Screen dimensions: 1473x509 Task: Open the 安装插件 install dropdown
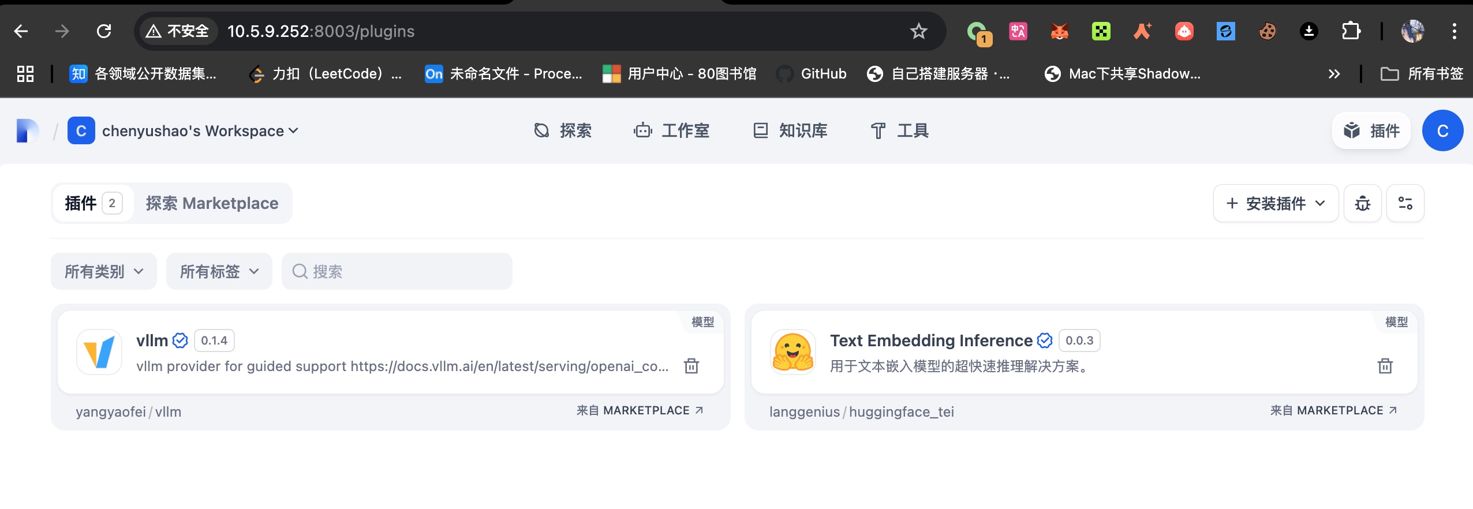(1276, 203)
